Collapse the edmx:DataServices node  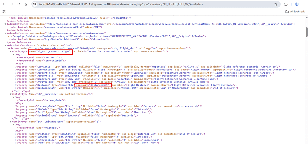(x=5, y=45)
